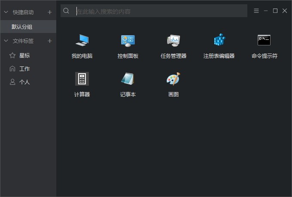Image resolution: width=292 pixels, height=197 pixels.
Task: Click the 我的电脑 label text
Action: tap(82, 56)
